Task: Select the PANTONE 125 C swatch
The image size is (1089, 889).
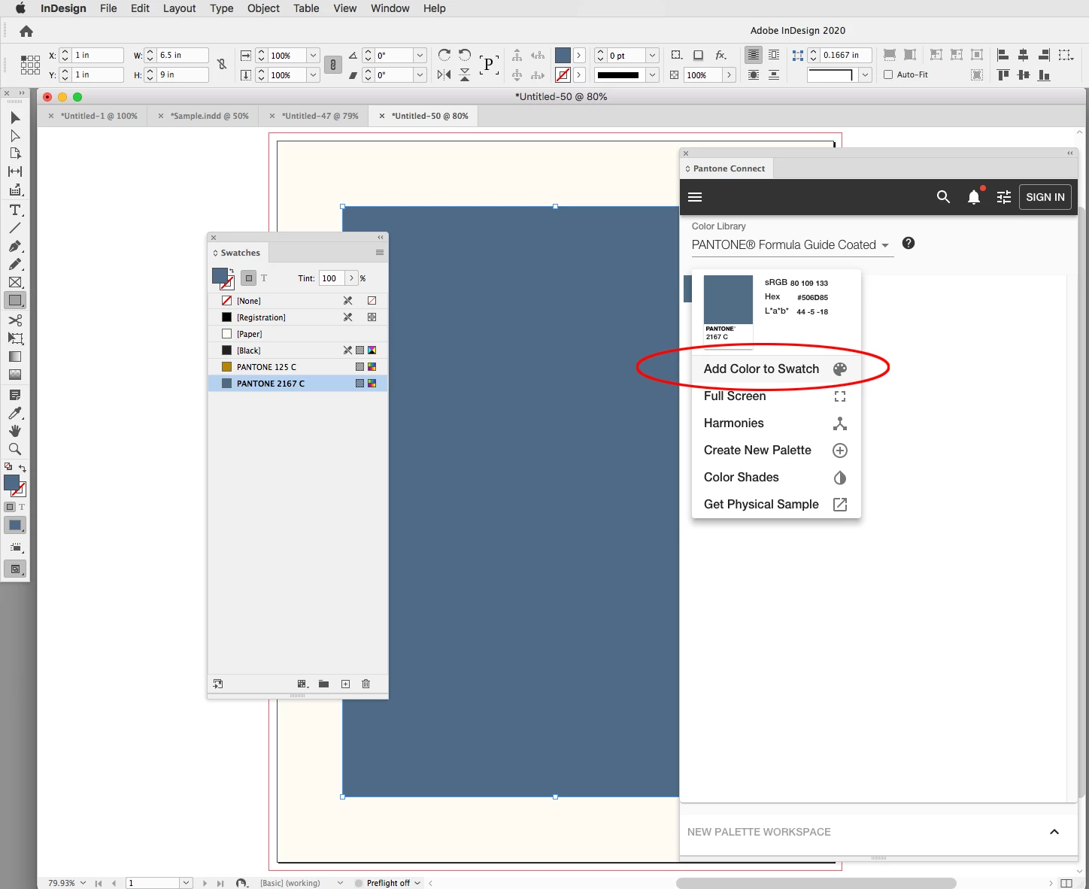Action: [298, 367]
